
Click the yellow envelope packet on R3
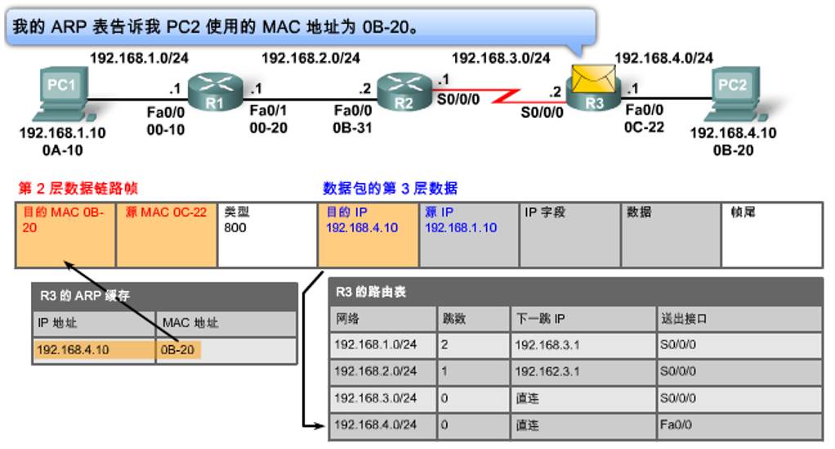click(593, 79)
